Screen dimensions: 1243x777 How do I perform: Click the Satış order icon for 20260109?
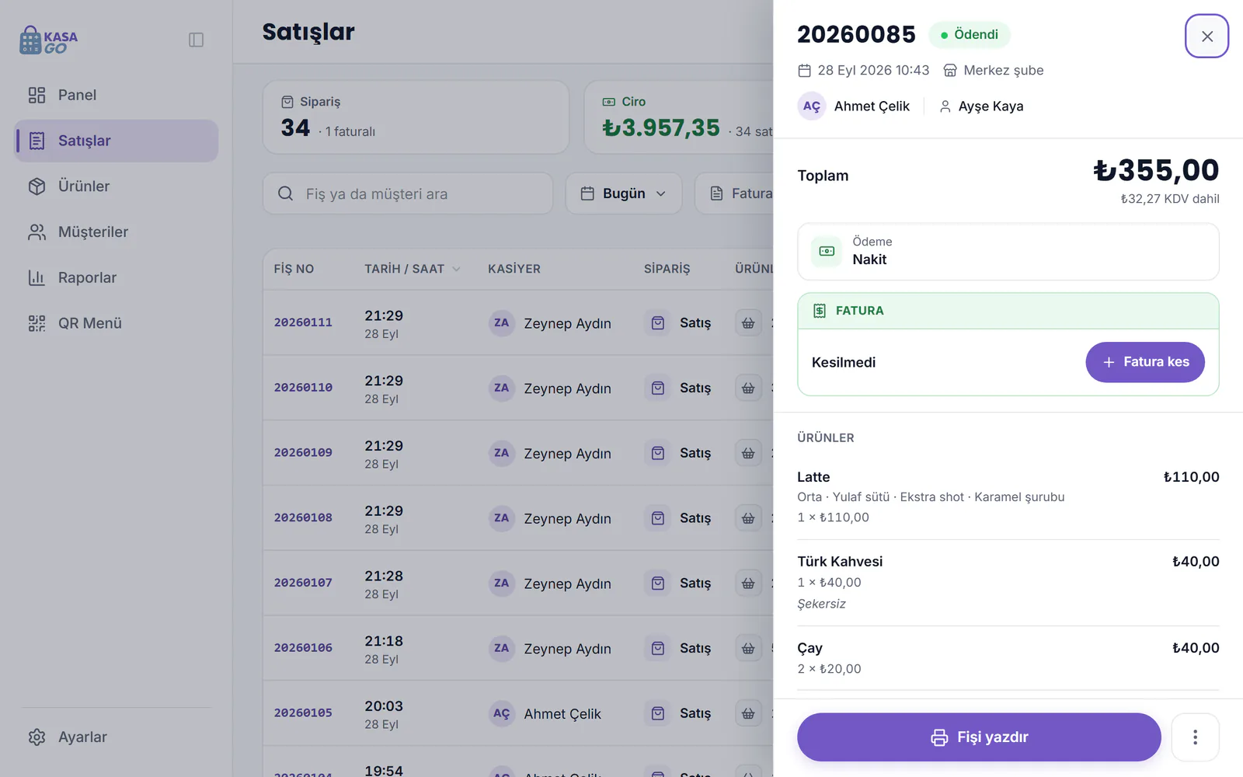click(x=658, y=453)
